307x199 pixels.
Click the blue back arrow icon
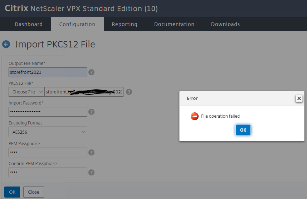coord(6,44)
